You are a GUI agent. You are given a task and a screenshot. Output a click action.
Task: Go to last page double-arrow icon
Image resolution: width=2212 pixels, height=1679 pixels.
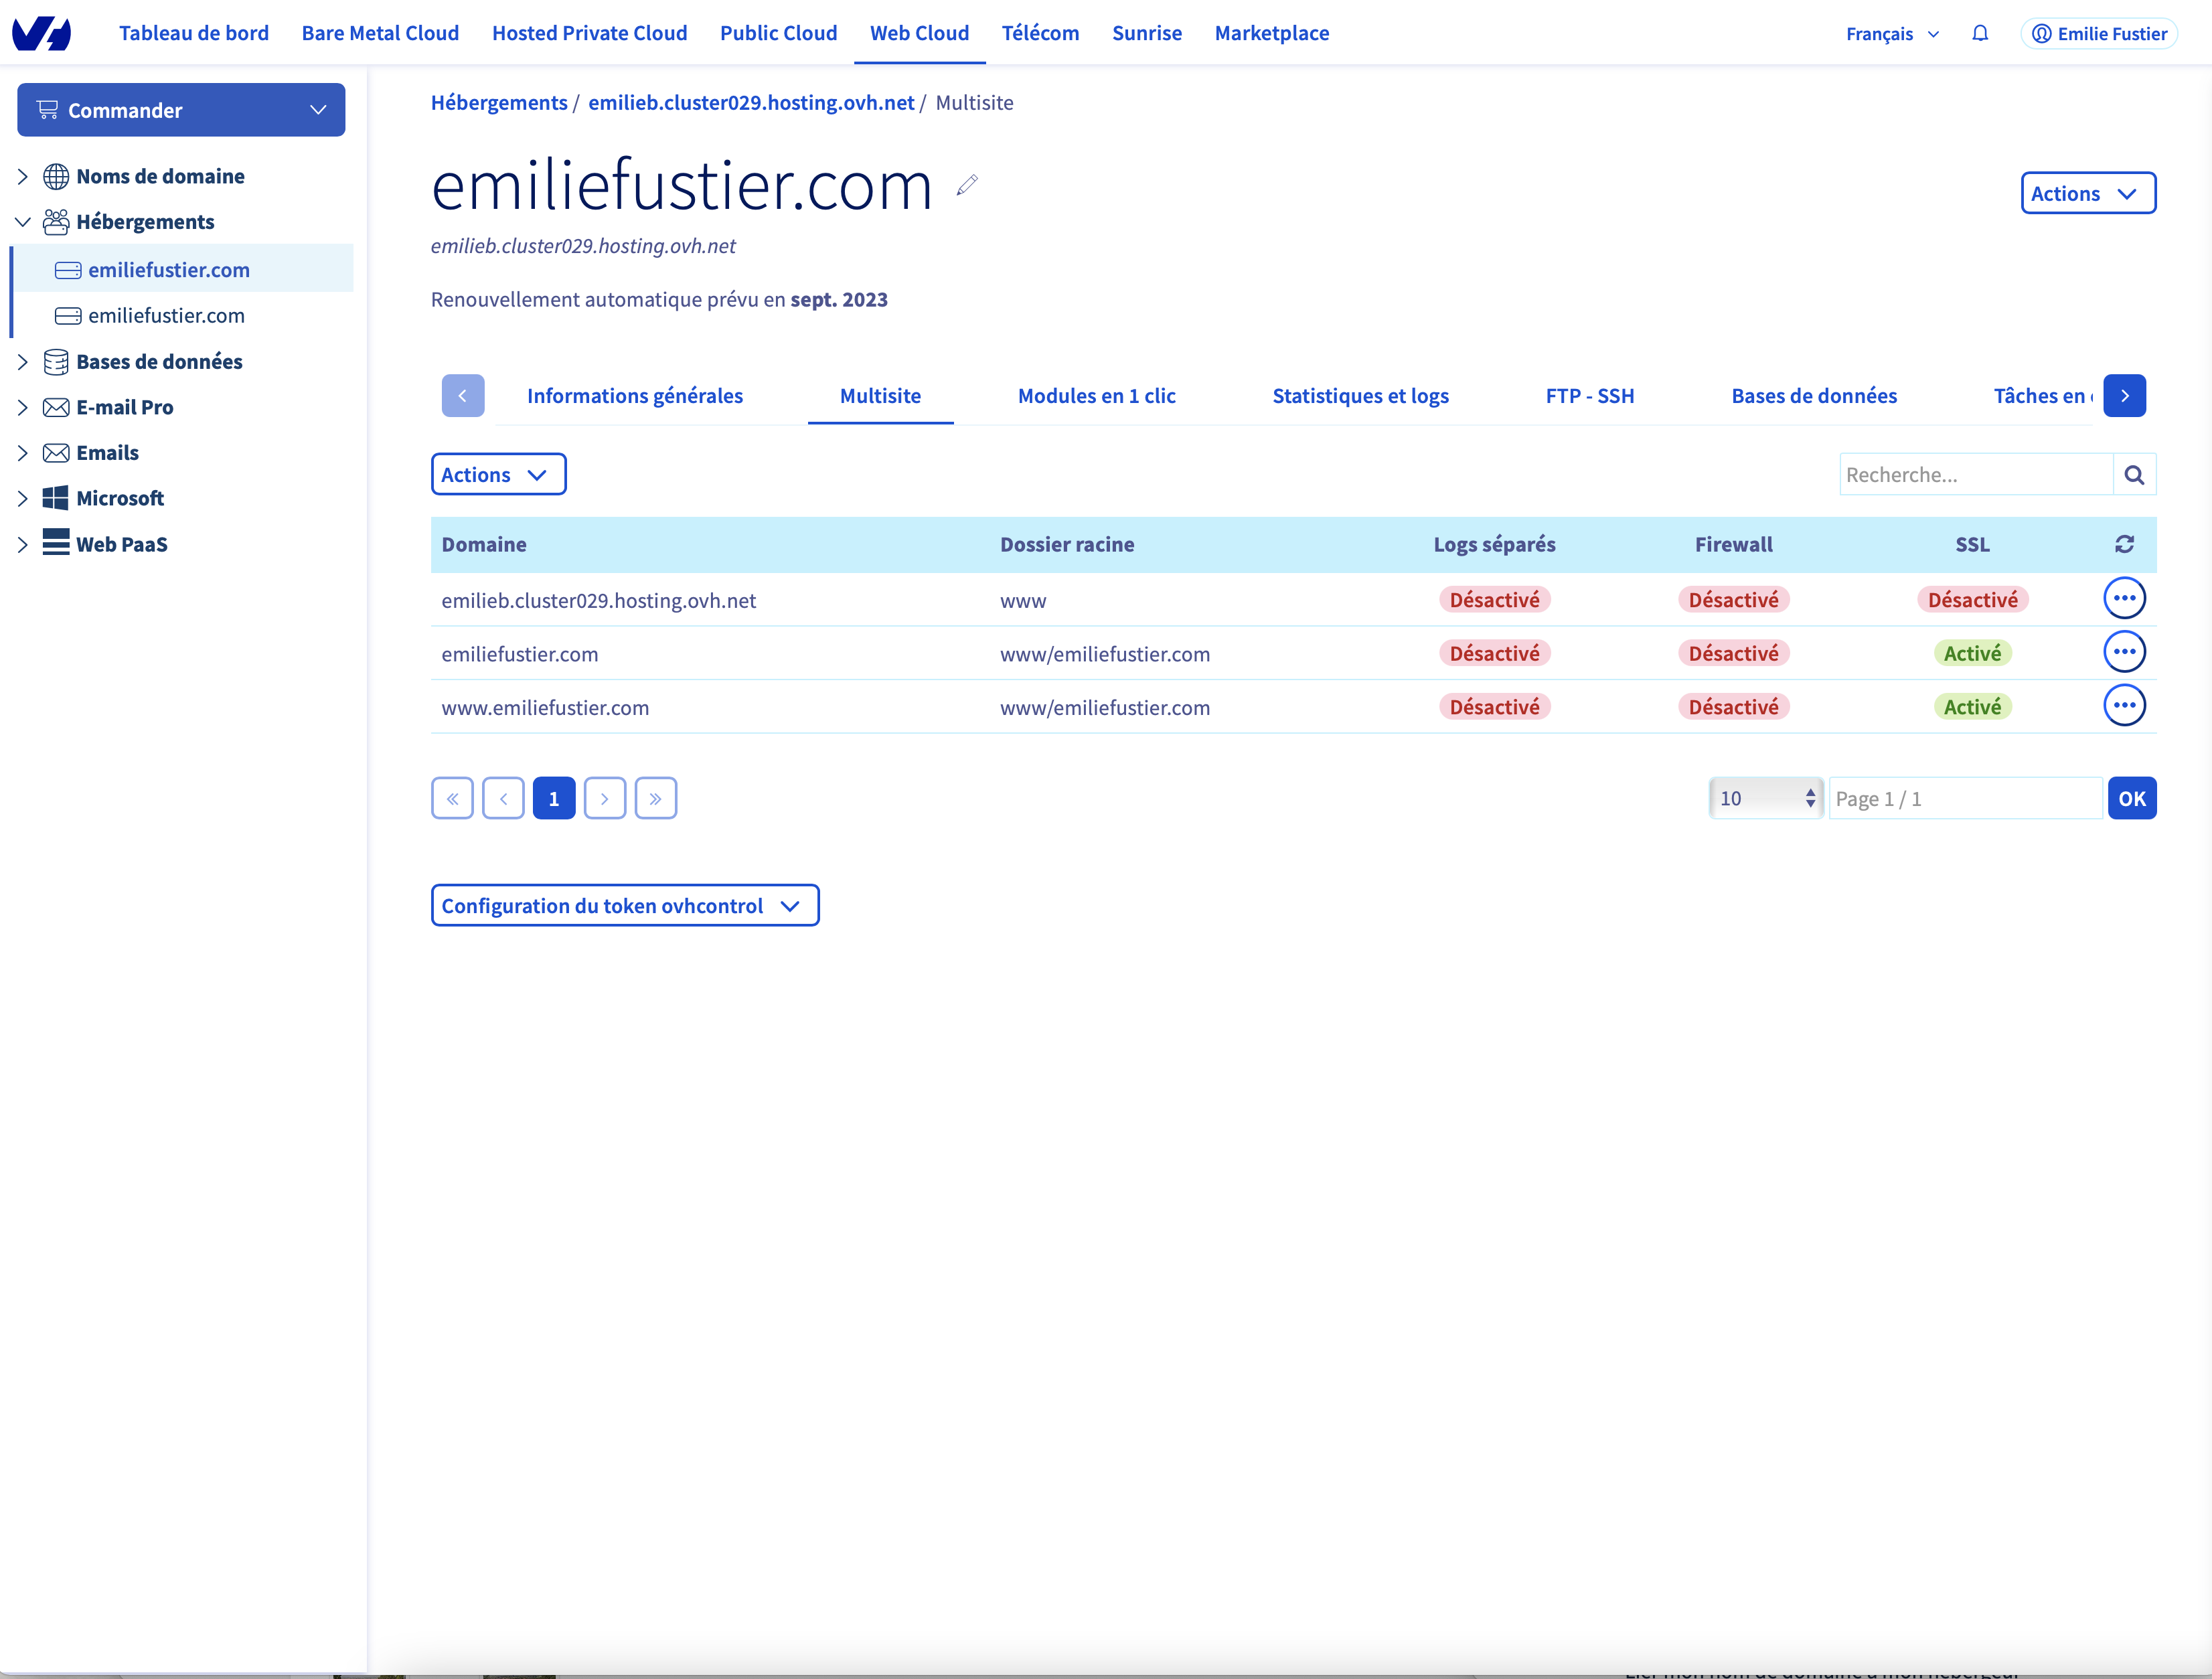pyautogui.click(x=655, y=798)
